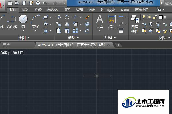Image resolution: width=172 pixels, height=114 pixels.
Task: Open the undo history dropdown arrow
Action: point(50,3)
